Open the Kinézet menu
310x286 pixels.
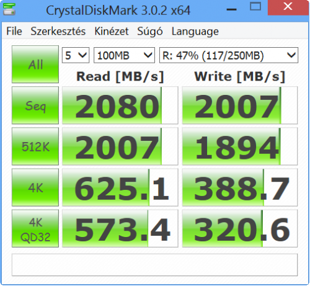pos(112,32)
